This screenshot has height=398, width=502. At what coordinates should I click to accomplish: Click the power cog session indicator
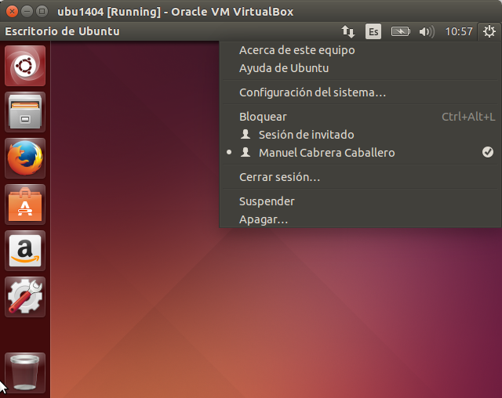coord(489,31)
